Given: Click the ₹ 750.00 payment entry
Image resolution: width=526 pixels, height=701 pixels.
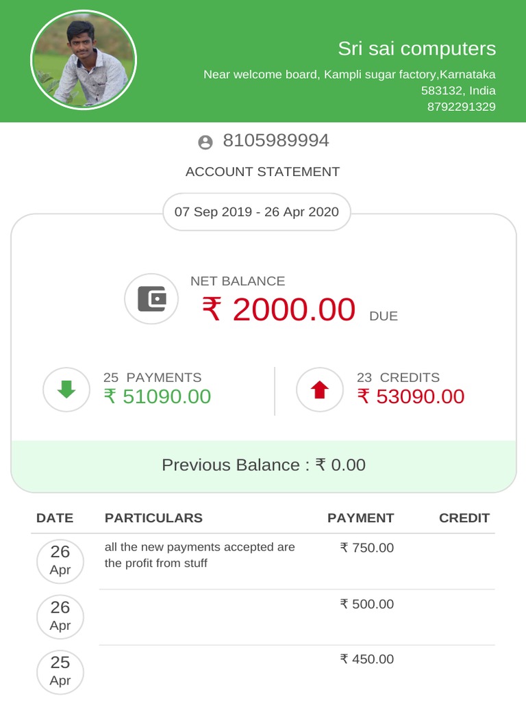Looking at the screenshot, I should click(367, 548).
